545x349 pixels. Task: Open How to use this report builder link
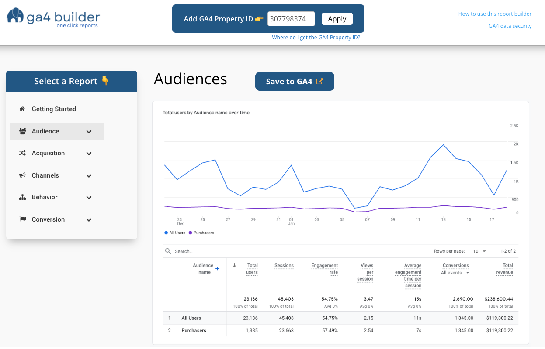coord(495,14)
